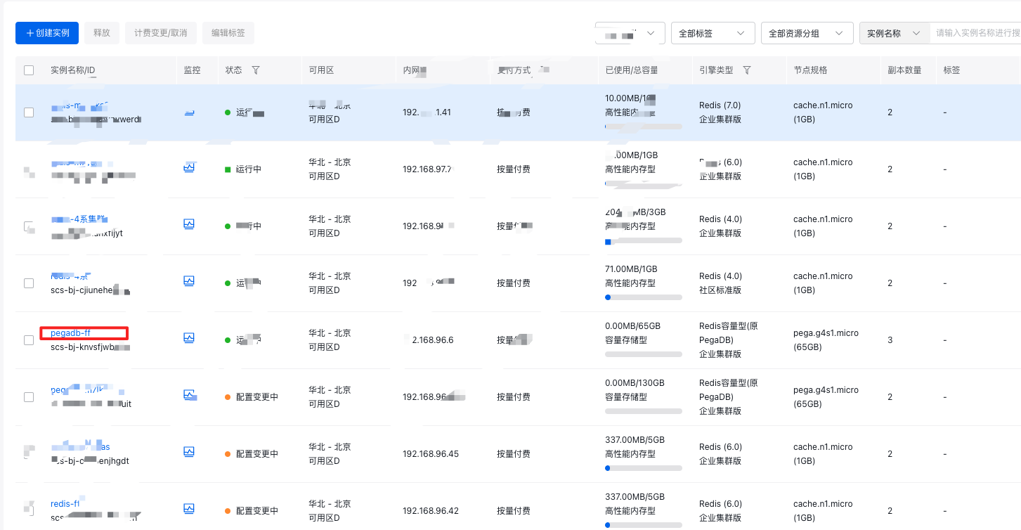Viewport: 1021px width, 530px height.
Task: Click the 社区标准版 engine edition text
Action: (720, 290)
